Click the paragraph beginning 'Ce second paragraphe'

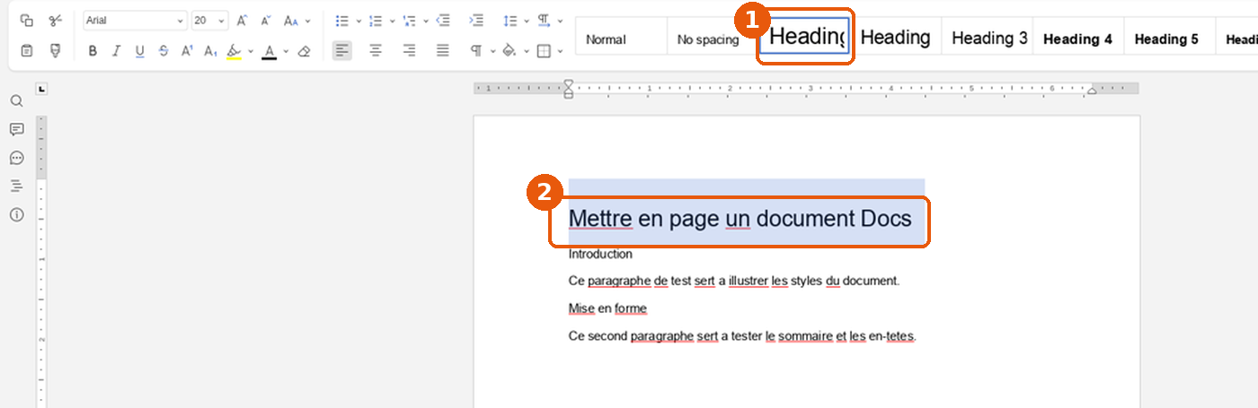pos(742,336)
